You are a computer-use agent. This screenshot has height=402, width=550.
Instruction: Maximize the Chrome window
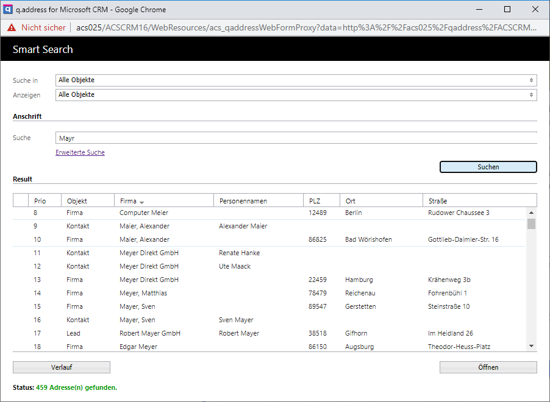[x=507, y=10]
